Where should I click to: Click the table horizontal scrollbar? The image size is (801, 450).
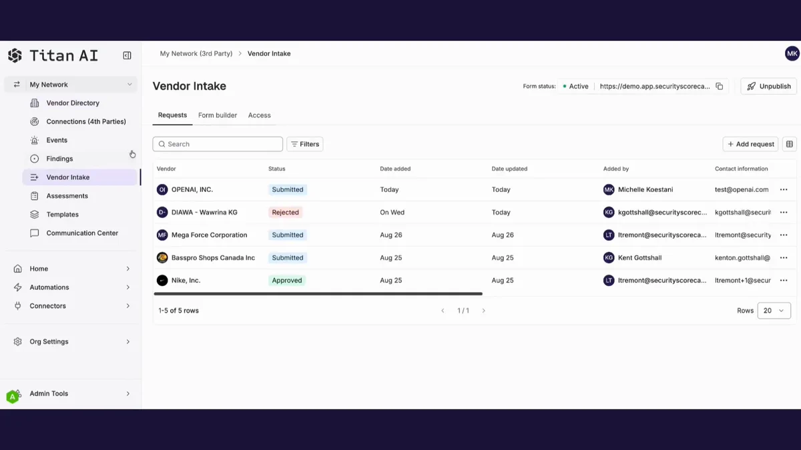pyautogui.click(x=318, y=293)
